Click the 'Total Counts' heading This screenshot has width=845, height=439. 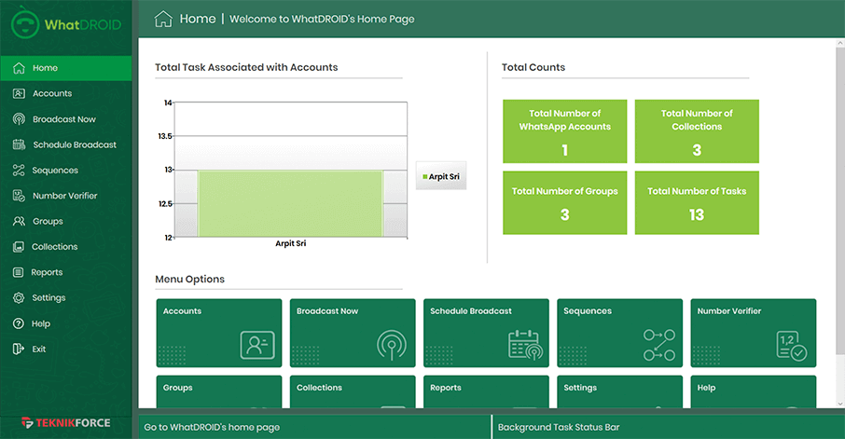click(533, 67)
